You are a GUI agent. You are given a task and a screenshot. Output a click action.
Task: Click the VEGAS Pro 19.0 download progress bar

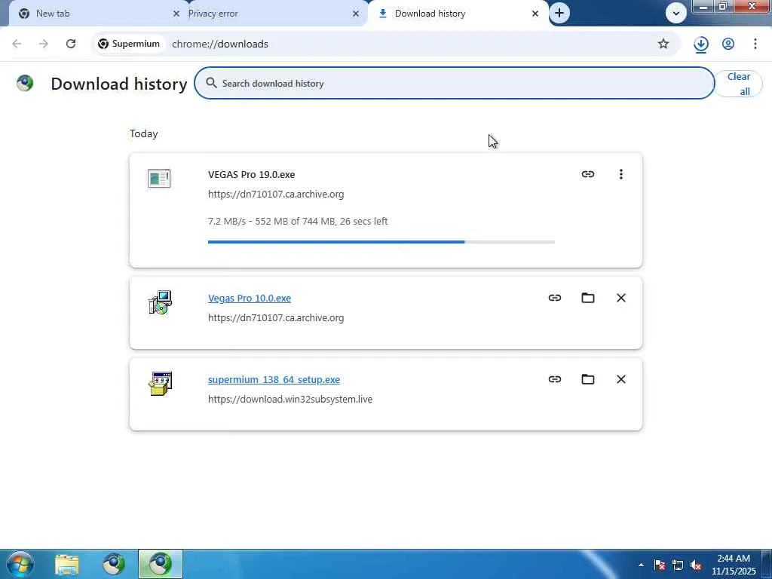click(x=381, y=242)
